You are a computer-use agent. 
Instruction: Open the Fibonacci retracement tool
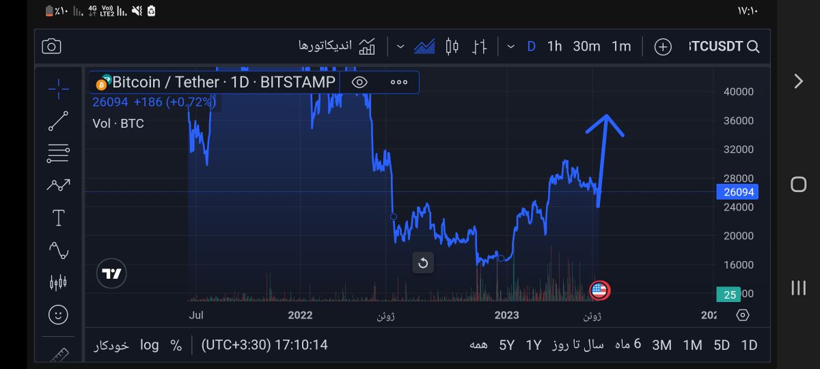(58, 153)
